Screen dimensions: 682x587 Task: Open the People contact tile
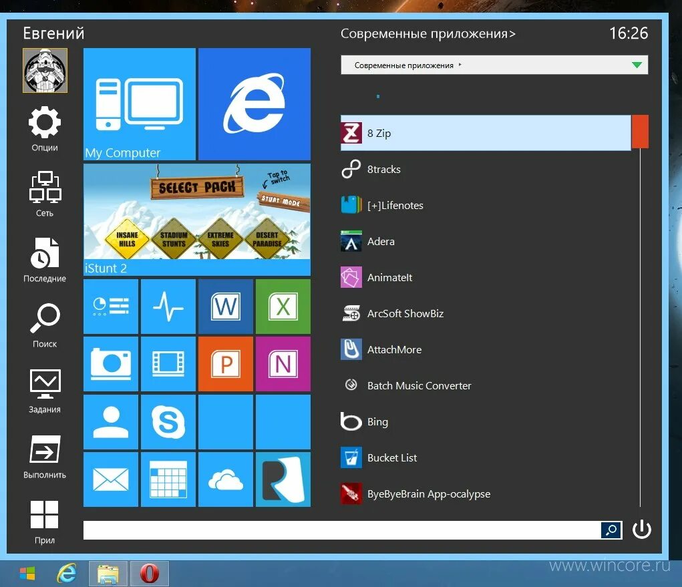click(x=111, y=422)
